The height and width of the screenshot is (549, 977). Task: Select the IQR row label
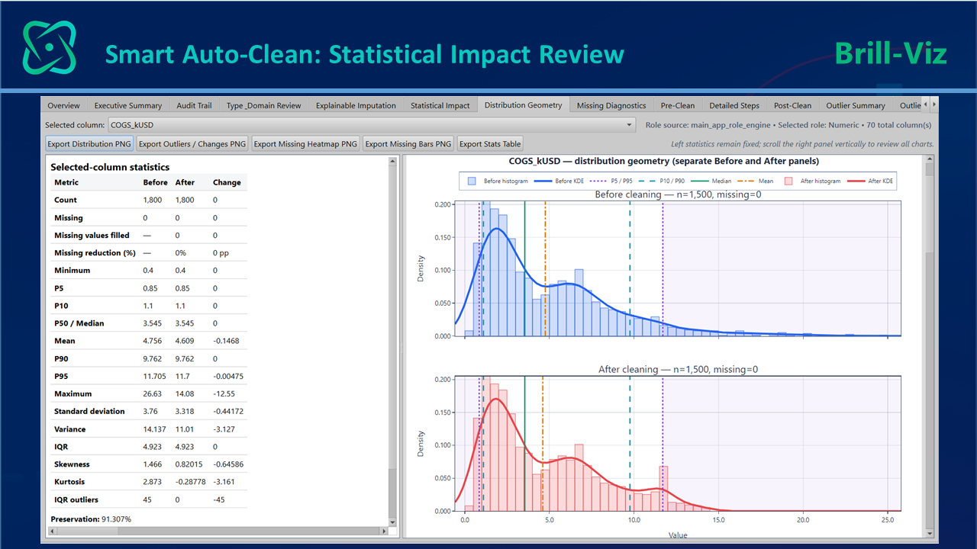(60, 447)
